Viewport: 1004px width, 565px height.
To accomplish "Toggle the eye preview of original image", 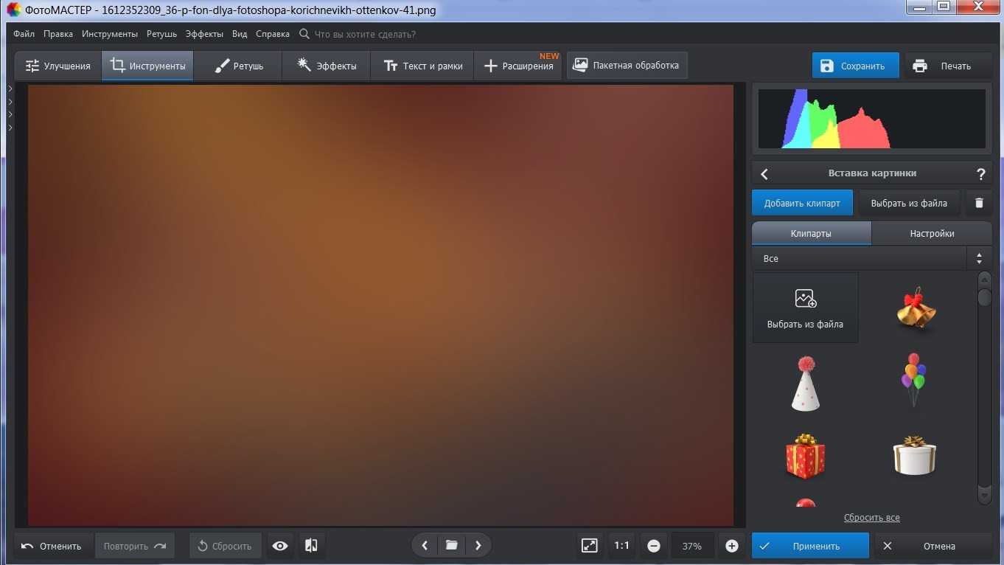I will point(280,546).
